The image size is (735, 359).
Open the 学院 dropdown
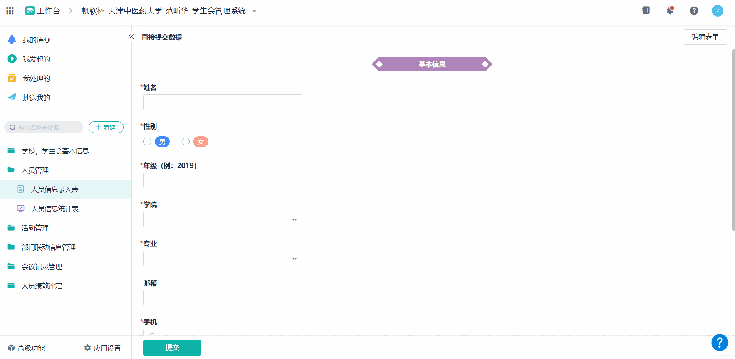click(x=223, y=219)
